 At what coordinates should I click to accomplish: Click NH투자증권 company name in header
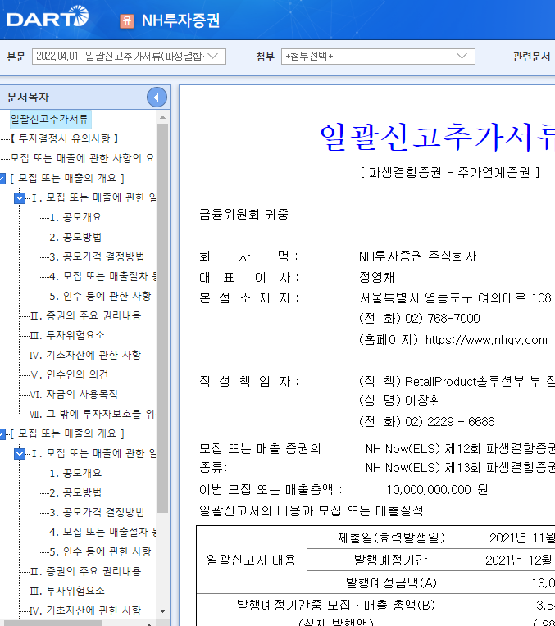pos(180,20)
